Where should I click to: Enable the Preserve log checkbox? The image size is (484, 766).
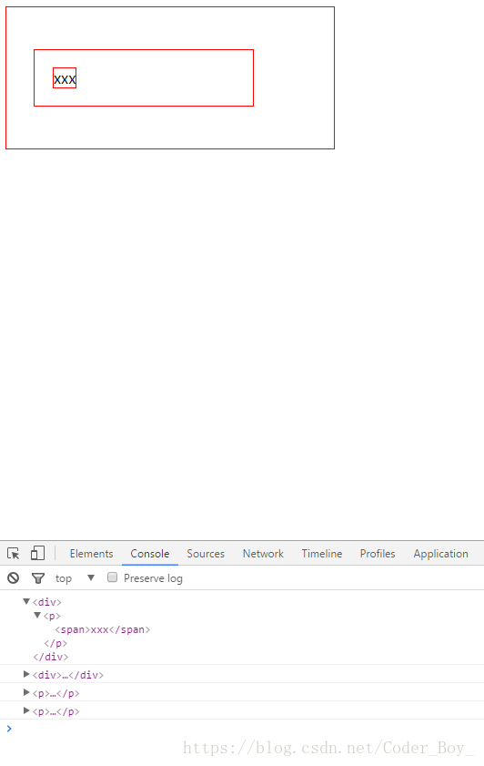(x=112, y=577)
